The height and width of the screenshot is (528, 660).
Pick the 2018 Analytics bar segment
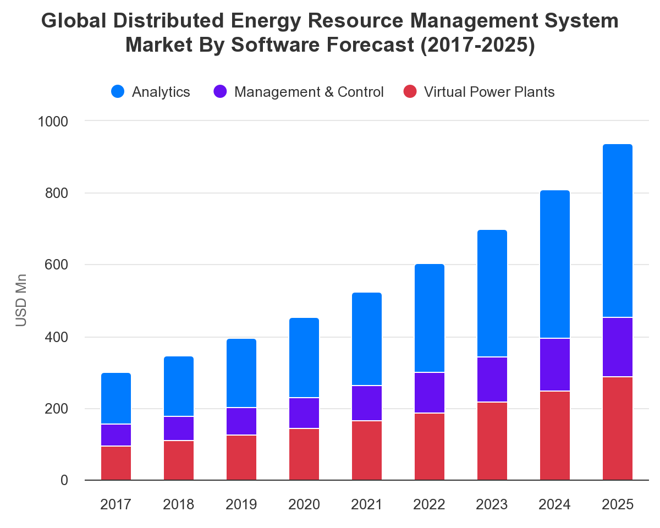[179, 387]
